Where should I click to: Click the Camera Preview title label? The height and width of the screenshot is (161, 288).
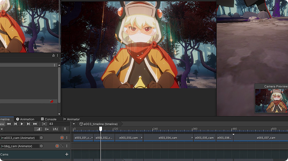(276, 86)
